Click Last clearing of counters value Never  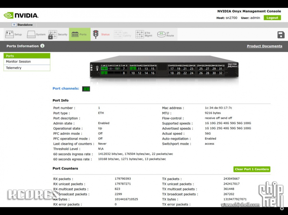pos(102,144)
